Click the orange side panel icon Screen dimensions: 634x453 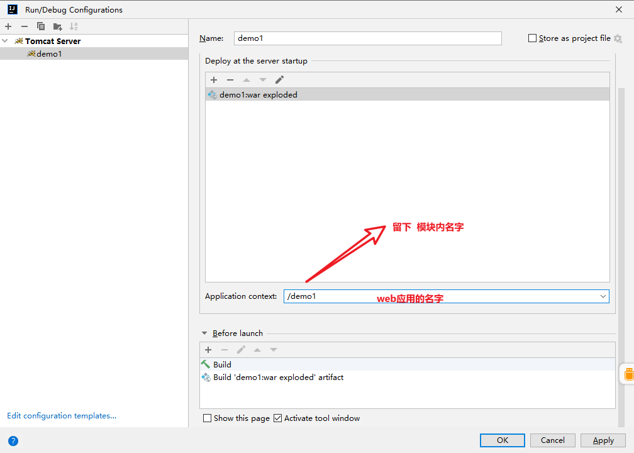pos(629,374)
